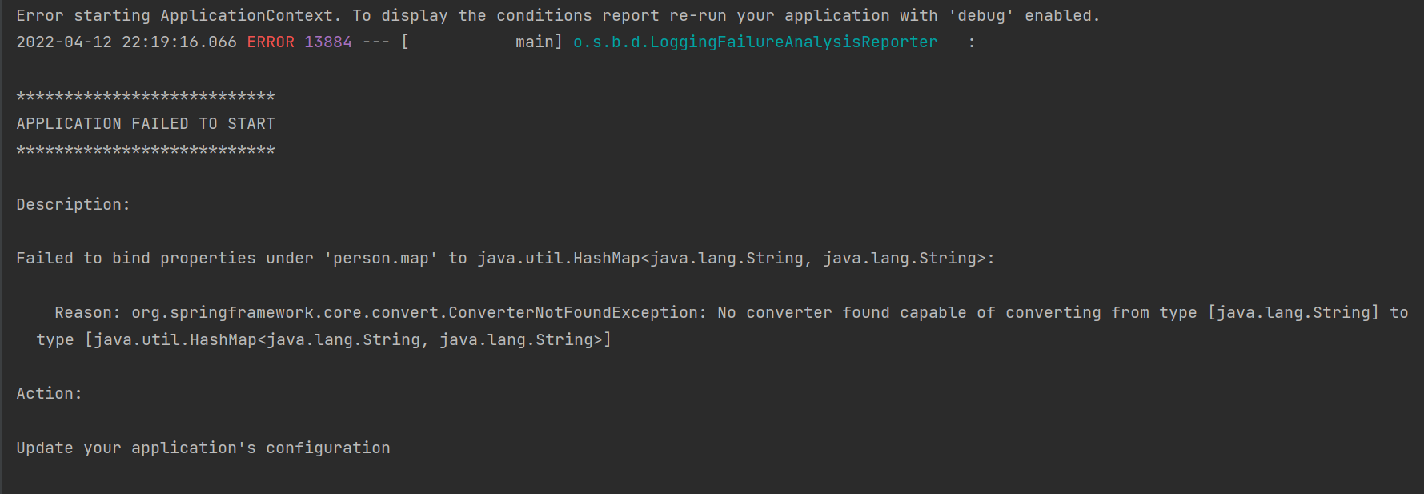The width and height of the screenshot is (1424, 494).
Task: Click the purple process ID 13884
Action: point(328,42)
